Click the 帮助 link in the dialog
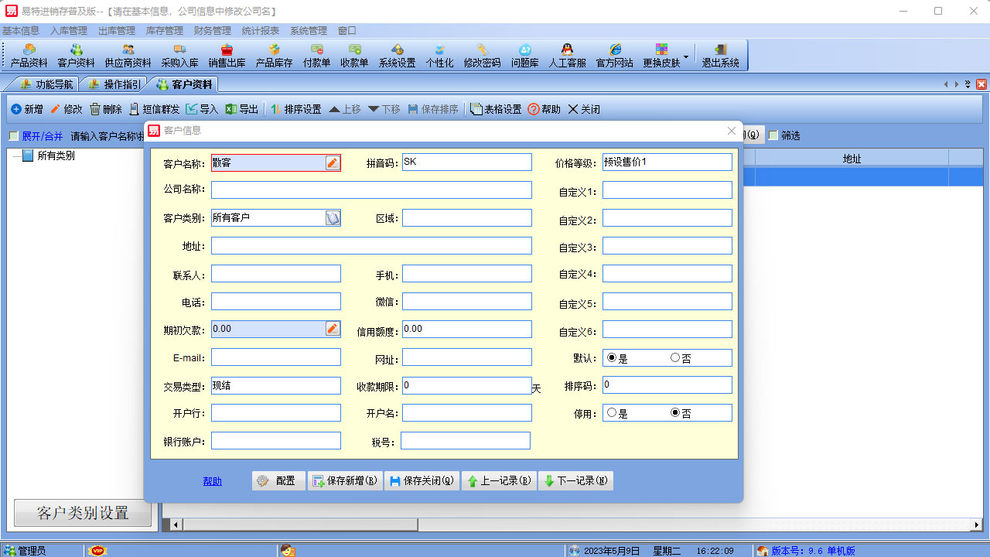 click(212, 481)
